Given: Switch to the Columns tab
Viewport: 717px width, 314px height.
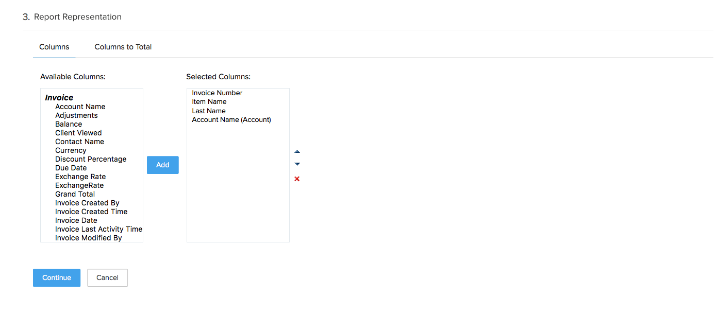Looking at the screenshot, I should 54,46.
